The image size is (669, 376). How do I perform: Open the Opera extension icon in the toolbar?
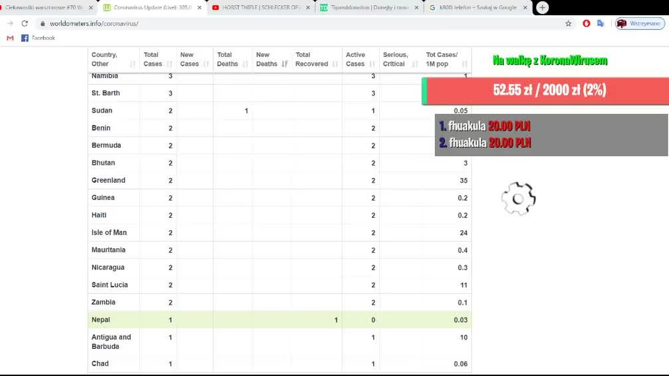586,23
